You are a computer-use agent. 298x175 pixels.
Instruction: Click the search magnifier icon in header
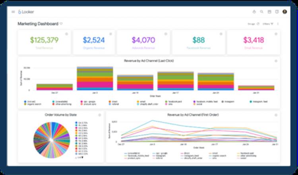click(x=261, y=12)
